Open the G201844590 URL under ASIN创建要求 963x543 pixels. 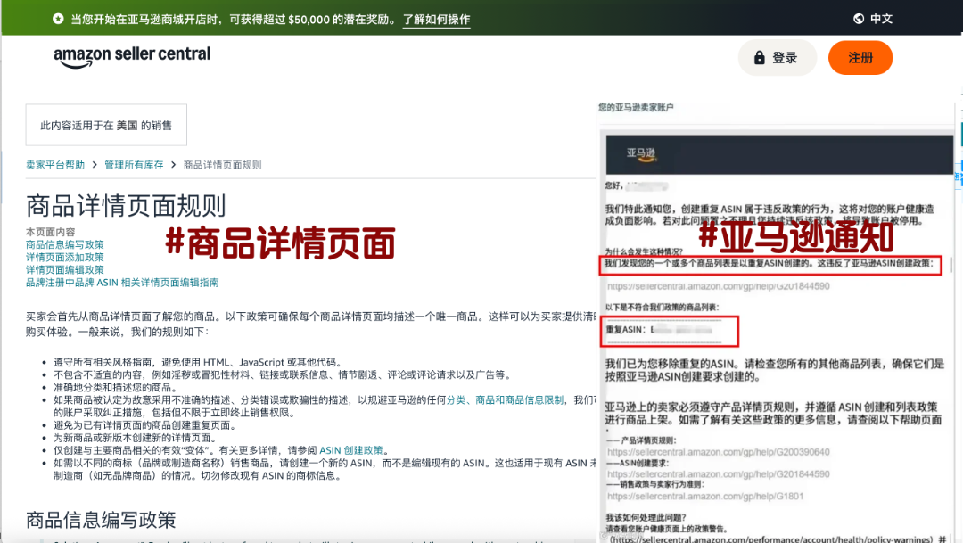click(718, 474)
